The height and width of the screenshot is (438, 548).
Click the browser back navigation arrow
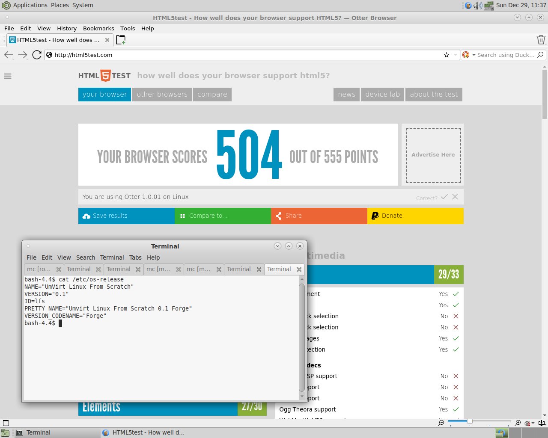[9, 55]
